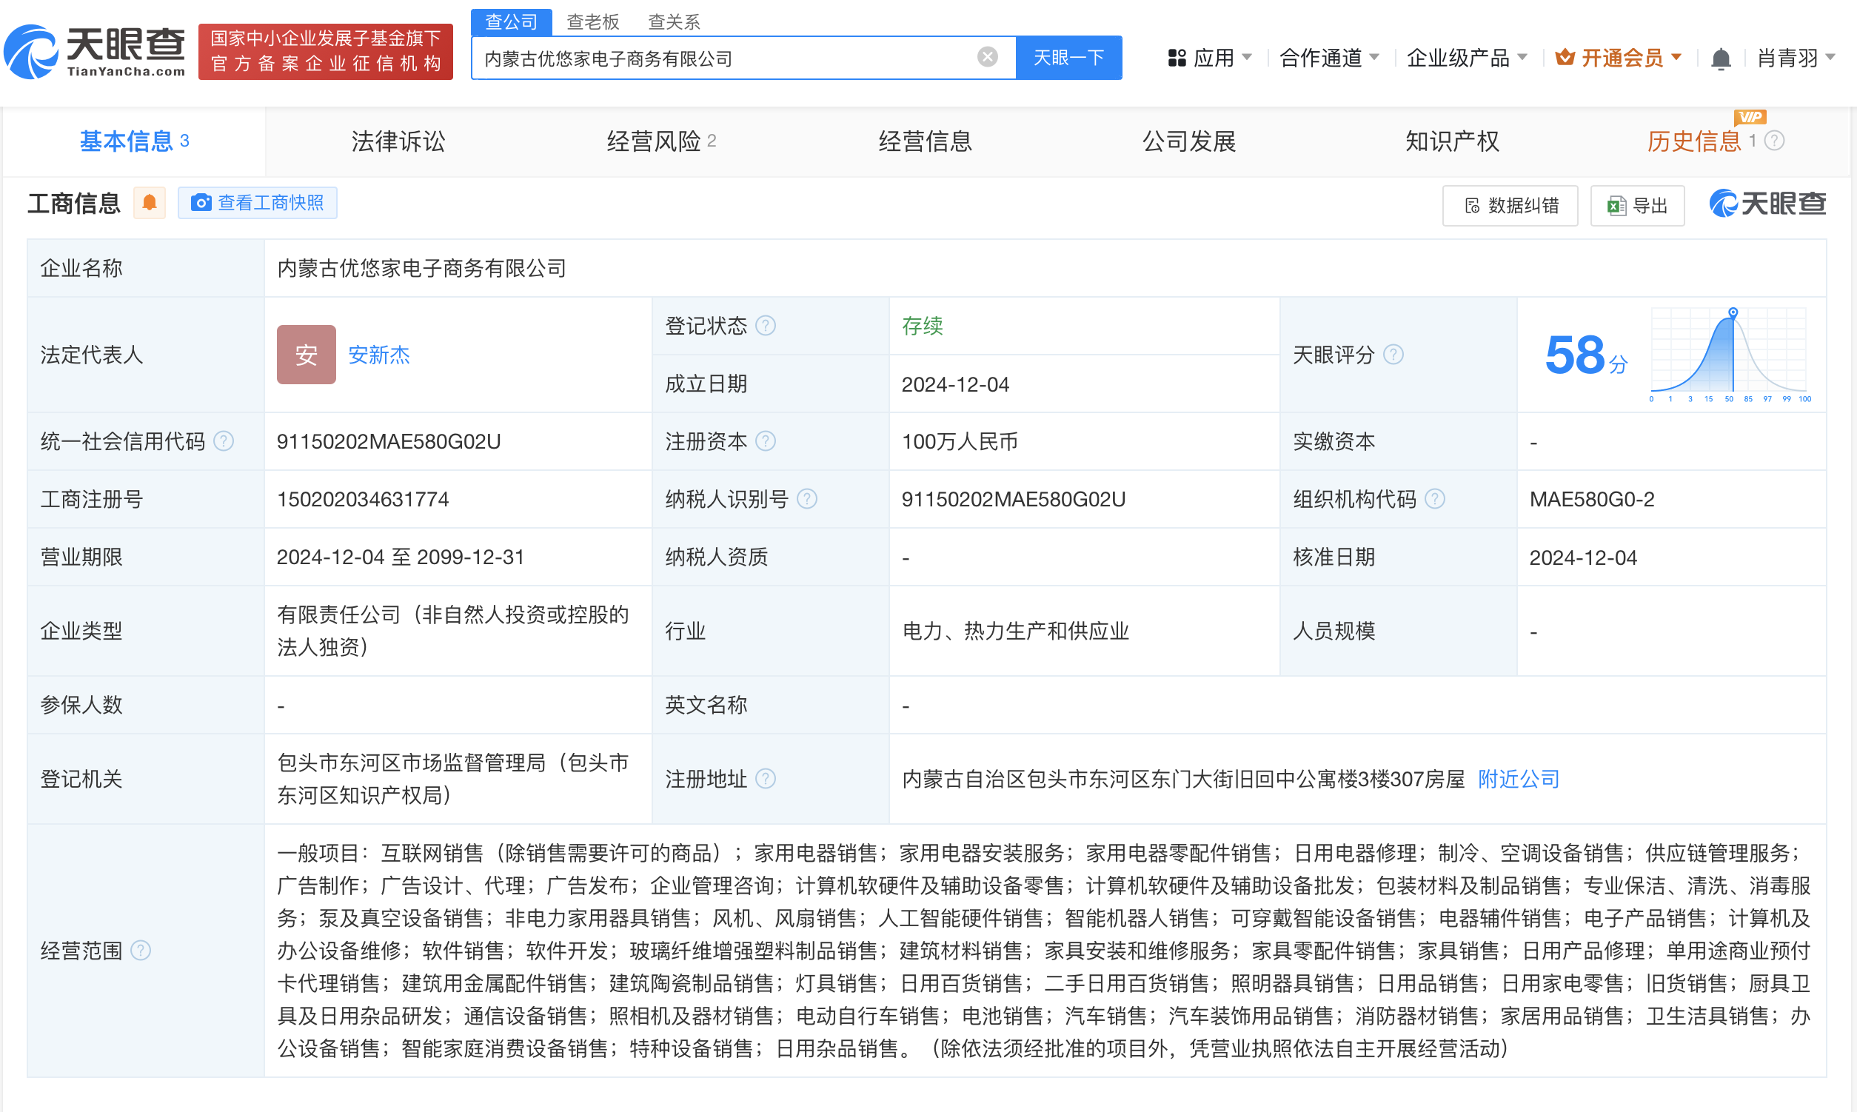The height and width of the screenshot is (1112, 1857).
Task: Switch to the 查老板 search tab
Action: click(x=593, y=21)
